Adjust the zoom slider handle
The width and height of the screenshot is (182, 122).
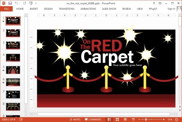(x=146, y=119)
